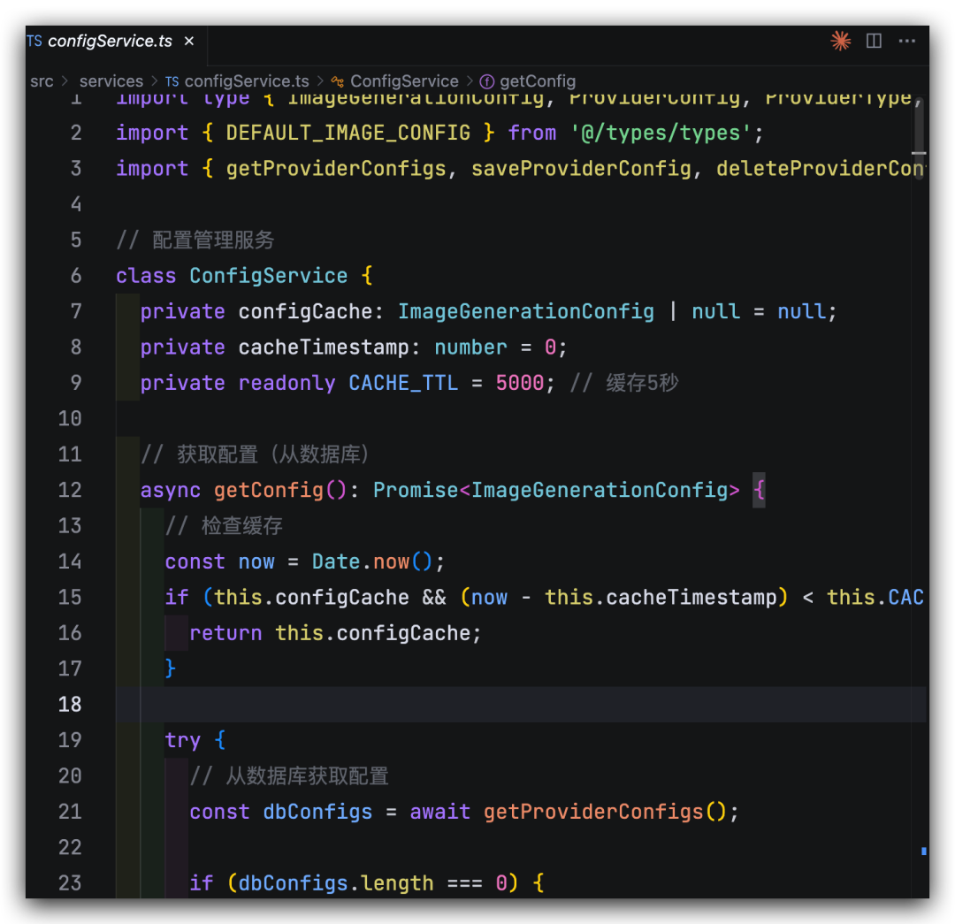
Task: Open the More Actions (...) editor menu
Action: click(907, 41)
